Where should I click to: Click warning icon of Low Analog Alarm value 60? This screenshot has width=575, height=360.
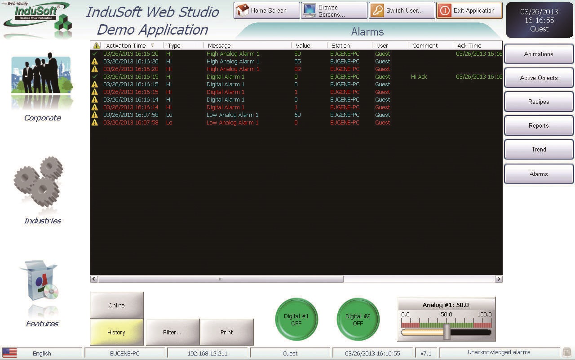point(95,115)
